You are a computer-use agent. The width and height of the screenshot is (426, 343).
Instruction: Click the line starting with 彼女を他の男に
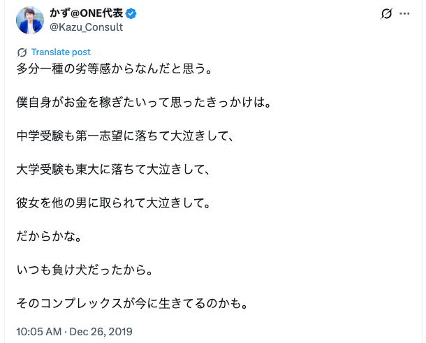112,203
